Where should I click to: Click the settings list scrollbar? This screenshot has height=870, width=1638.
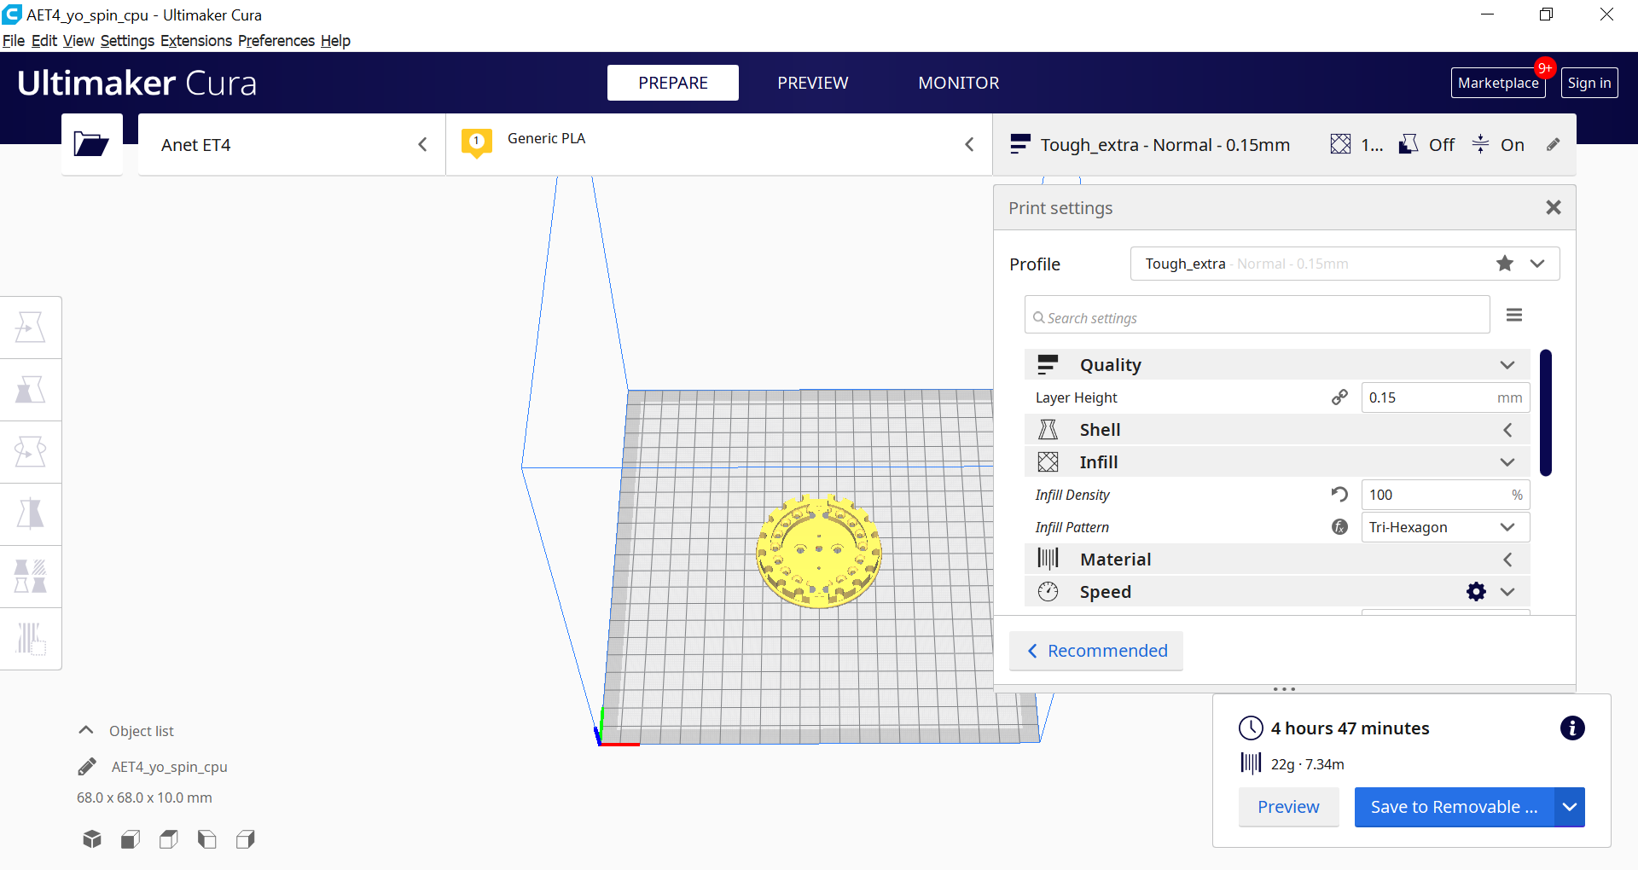[1546, 413]
